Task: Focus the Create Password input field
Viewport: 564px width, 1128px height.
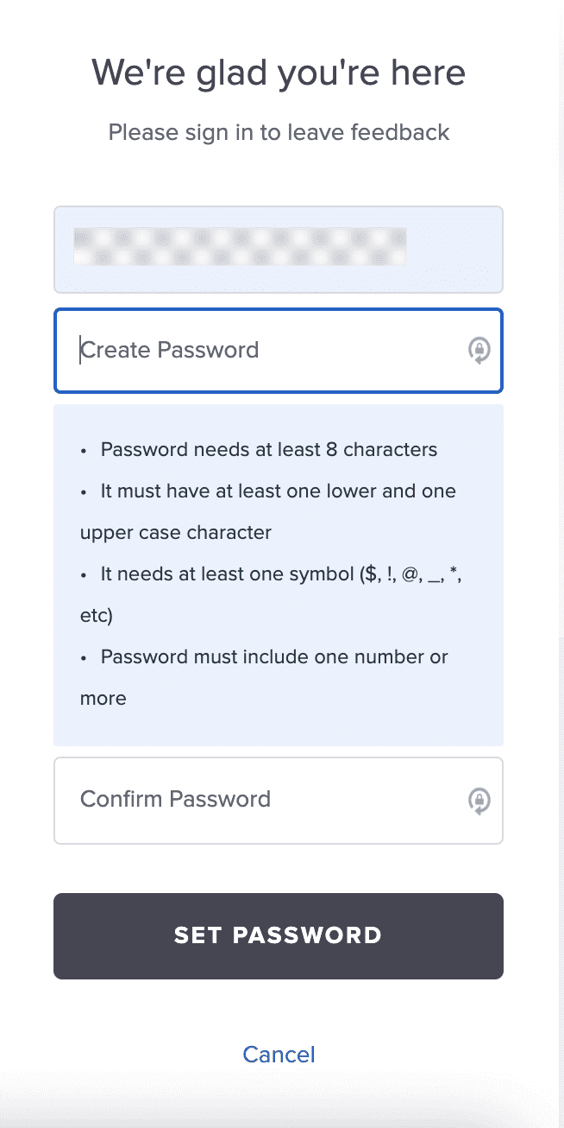Action: pos(259,350)
